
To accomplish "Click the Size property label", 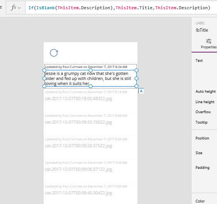I will point(199,153).
